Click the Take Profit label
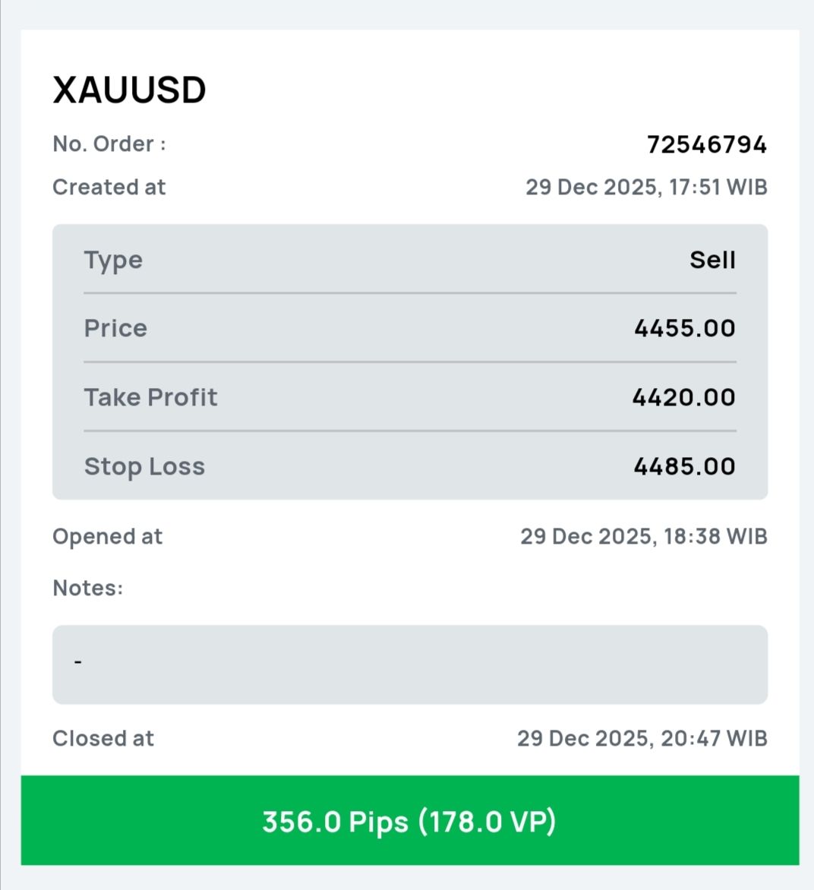814x890 pixels. tap(150, 397)
